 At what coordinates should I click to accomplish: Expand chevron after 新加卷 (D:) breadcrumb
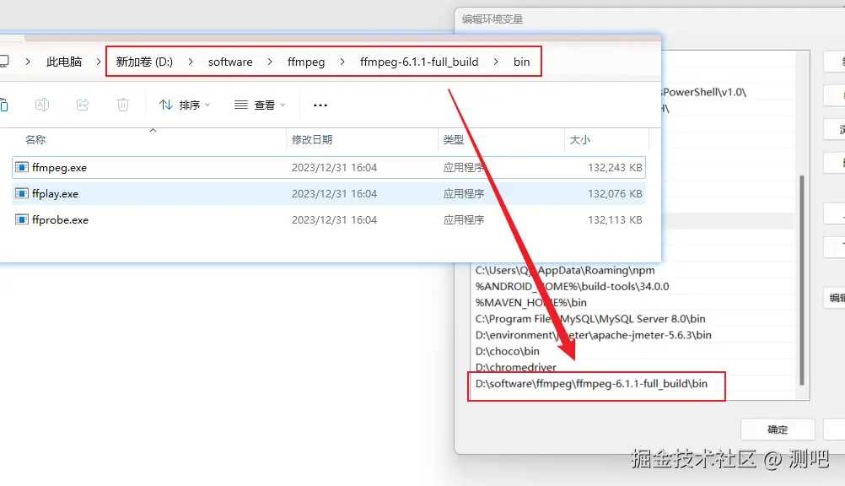[x=191, y=62]
